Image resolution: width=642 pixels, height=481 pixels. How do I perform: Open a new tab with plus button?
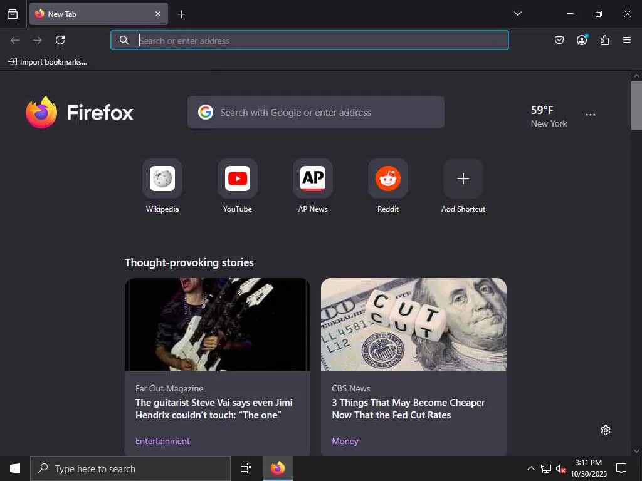point(181,14)
